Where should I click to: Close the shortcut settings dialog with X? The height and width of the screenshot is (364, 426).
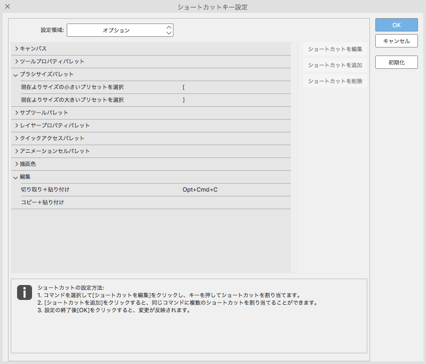(x=7, y=7)
